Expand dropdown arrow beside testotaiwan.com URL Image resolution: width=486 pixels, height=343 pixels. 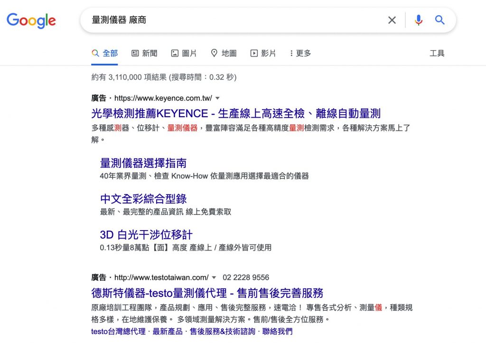coord(214,278)
